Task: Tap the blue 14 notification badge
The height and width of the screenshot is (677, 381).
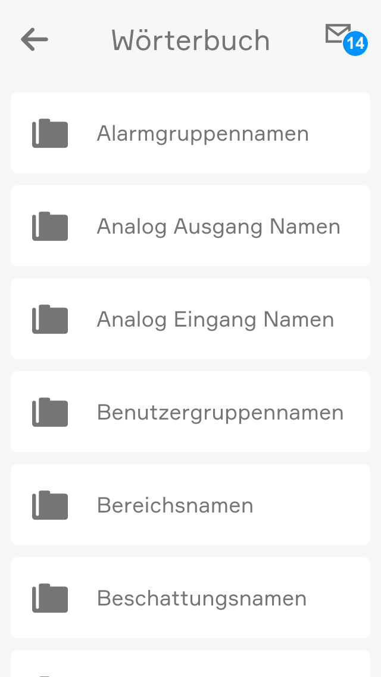Action: click(355, 44)
